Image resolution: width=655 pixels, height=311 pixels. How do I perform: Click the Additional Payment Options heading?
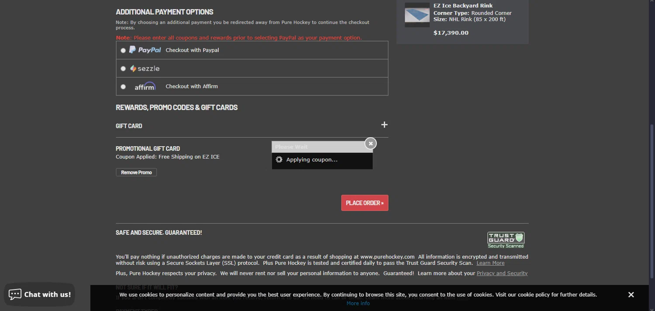(x=165, y=12)
